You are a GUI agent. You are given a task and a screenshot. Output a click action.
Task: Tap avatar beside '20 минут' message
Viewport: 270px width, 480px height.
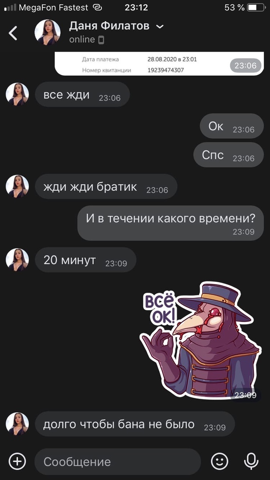coord(17,260)
